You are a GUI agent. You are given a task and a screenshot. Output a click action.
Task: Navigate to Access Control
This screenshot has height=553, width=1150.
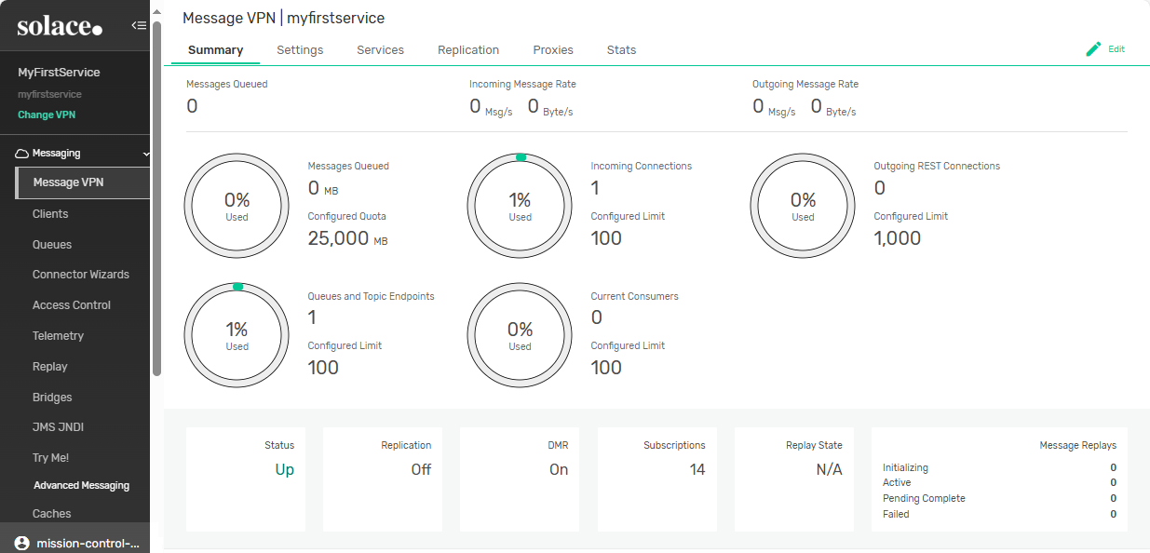point(72,305)
